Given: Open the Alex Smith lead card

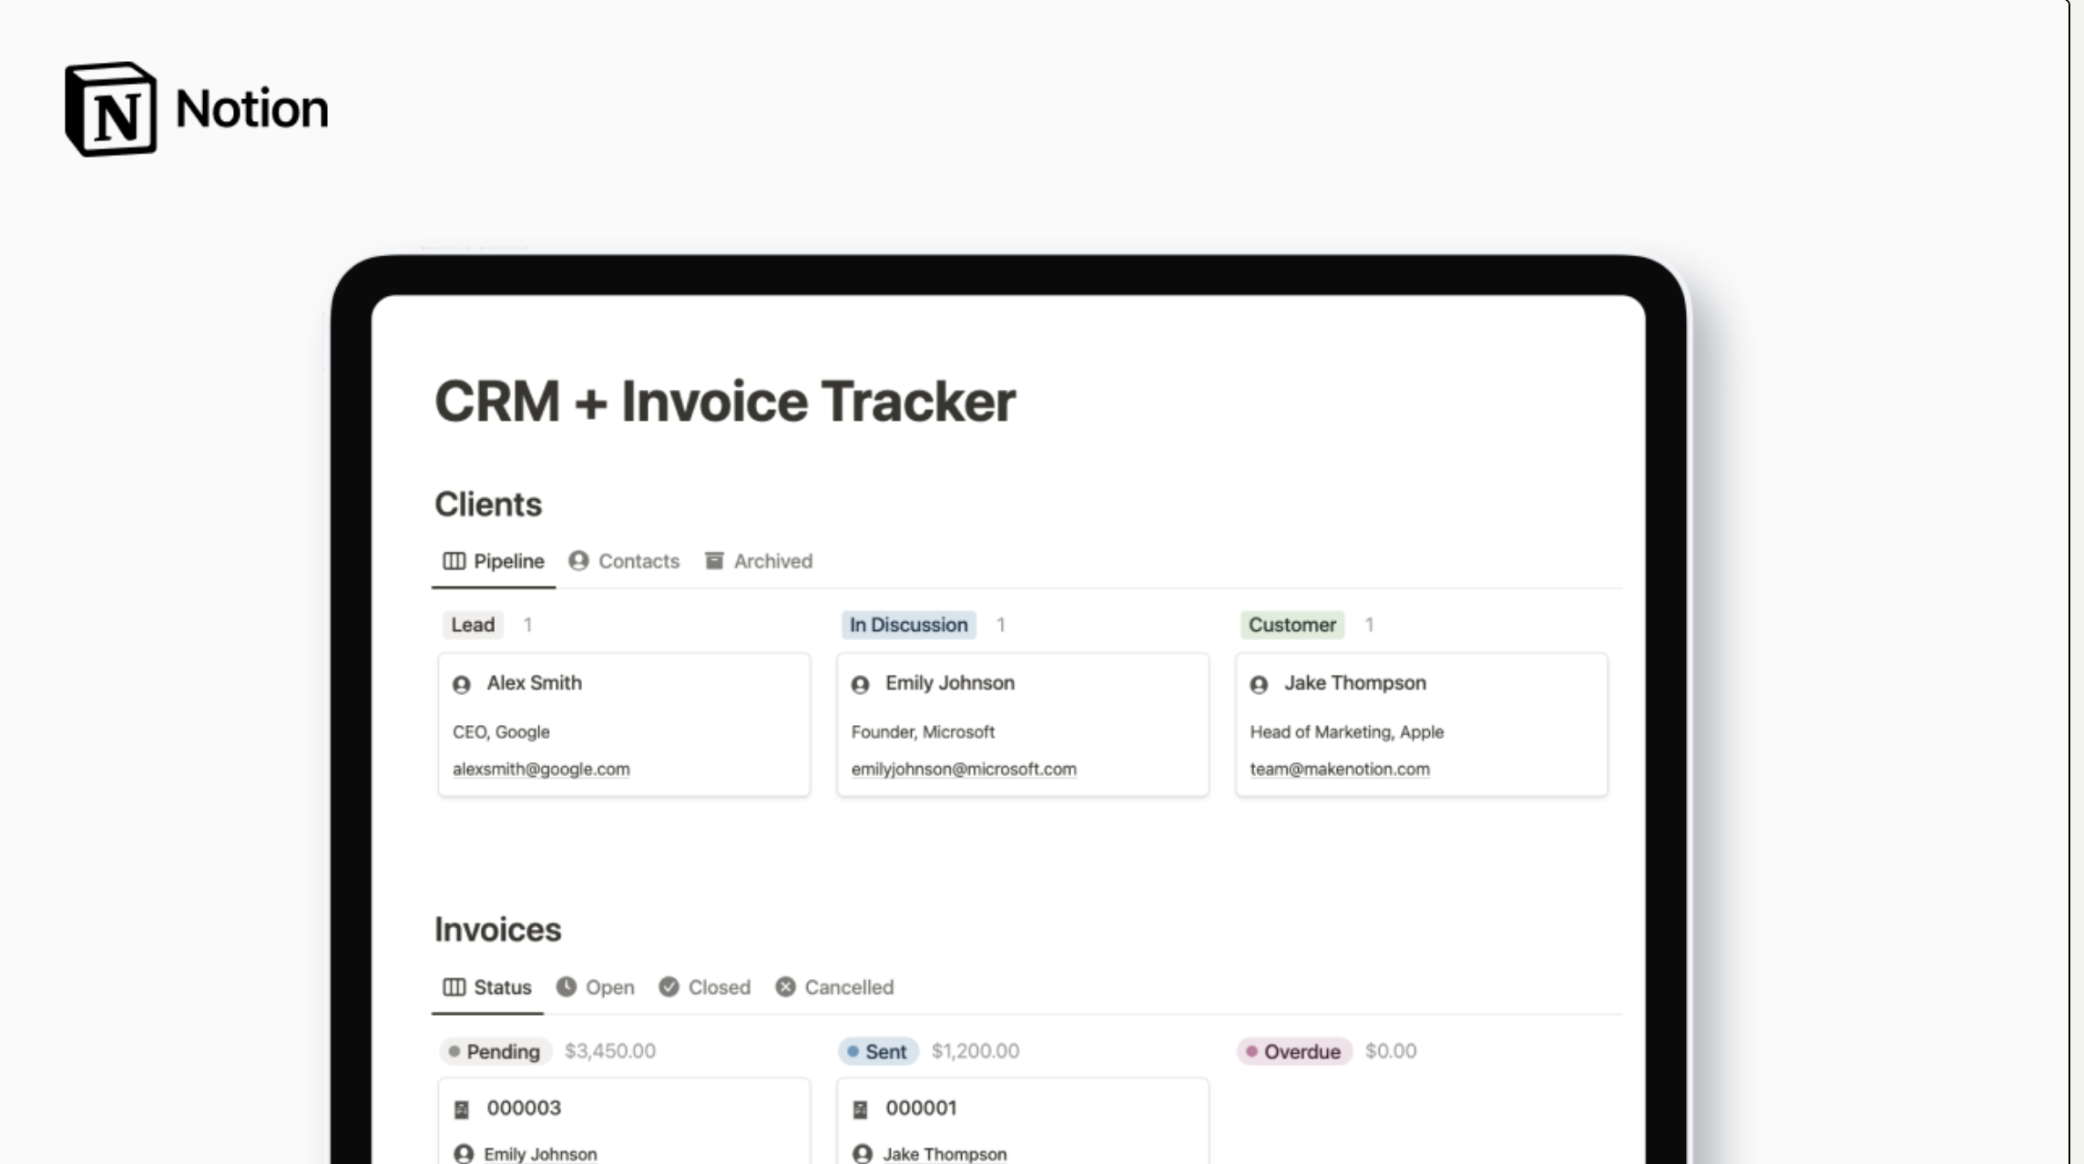Looking at the screenshot, I should [534, 683].
